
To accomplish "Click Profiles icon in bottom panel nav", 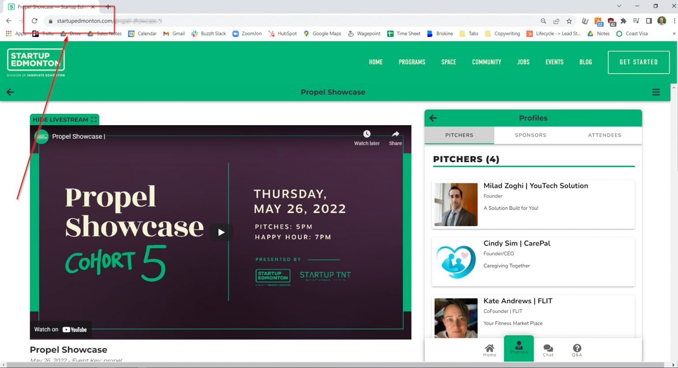I will (519, 349).
